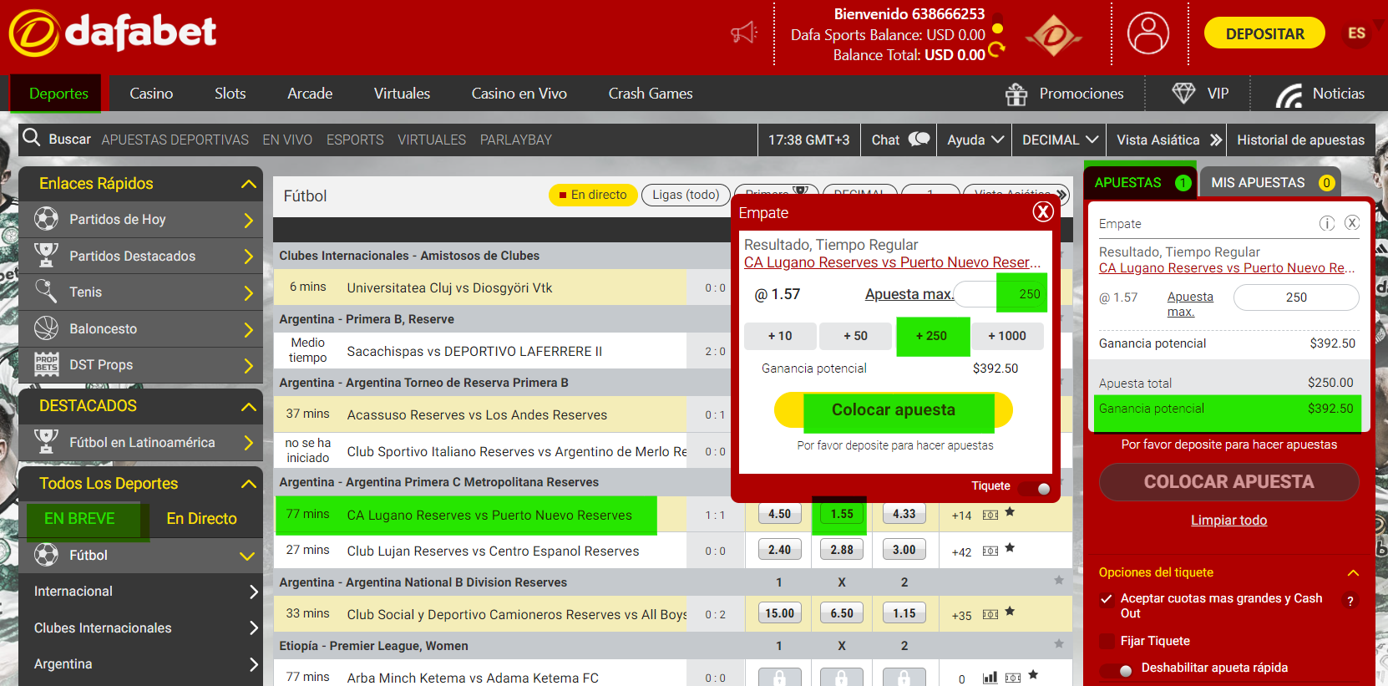Click the Tenis racket icon
The width and height of the screenshot is (1388, 686).
click(x=46, y=292)
